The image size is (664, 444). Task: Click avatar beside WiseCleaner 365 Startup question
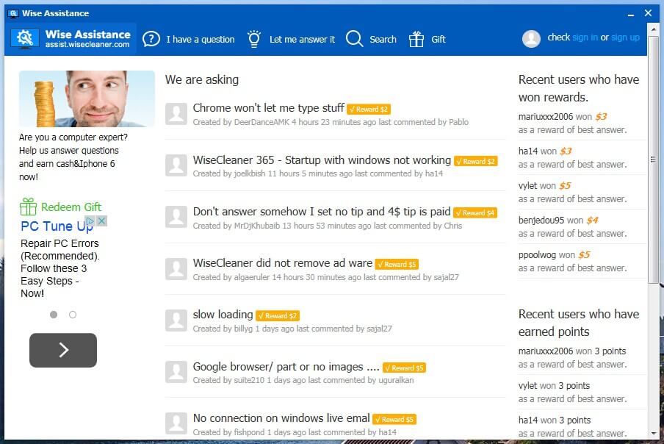point(176,165)
